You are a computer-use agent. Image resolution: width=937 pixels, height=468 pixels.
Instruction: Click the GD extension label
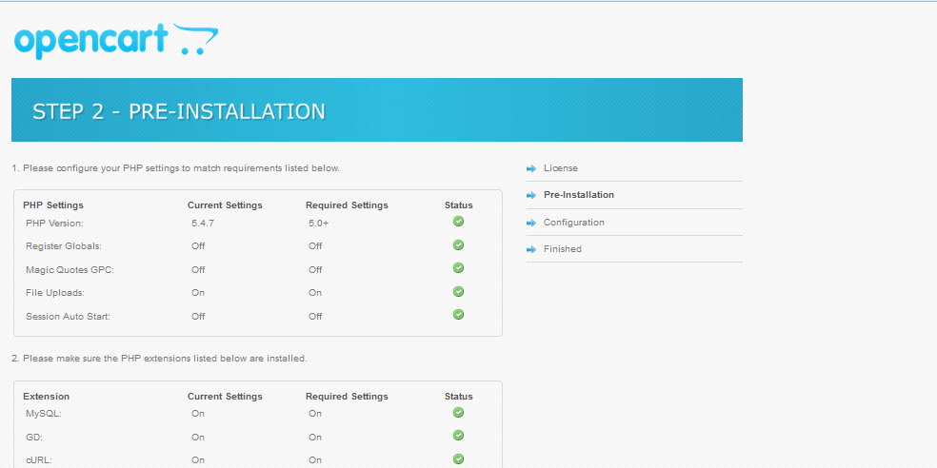[34, 437]
